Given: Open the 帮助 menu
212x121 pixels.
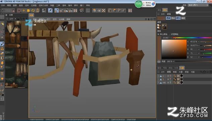Looking at the screenshot, I should click(x=88, y=5).
